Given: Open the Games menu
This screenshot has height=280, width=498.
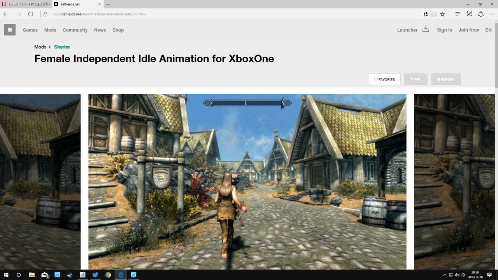Looking at the screenshot, I should (30, 30).
